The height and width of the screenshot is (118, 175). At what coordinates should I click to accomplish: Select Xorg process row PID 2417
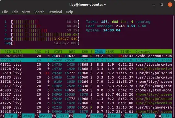(x=86, y=86)
